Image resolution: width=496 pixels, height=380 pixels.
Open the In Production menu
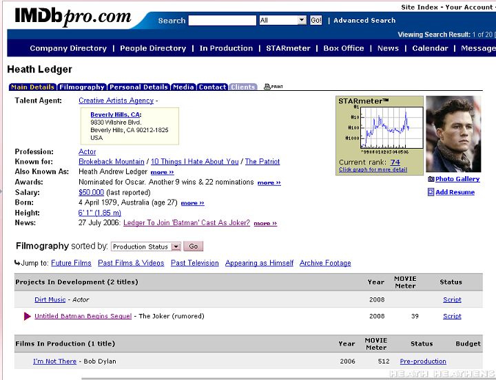tap(226, 48)
